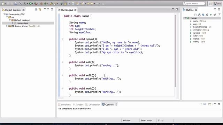Select the Human.java editor tab
The image size is (223, 125).
[x=67, y=10]
